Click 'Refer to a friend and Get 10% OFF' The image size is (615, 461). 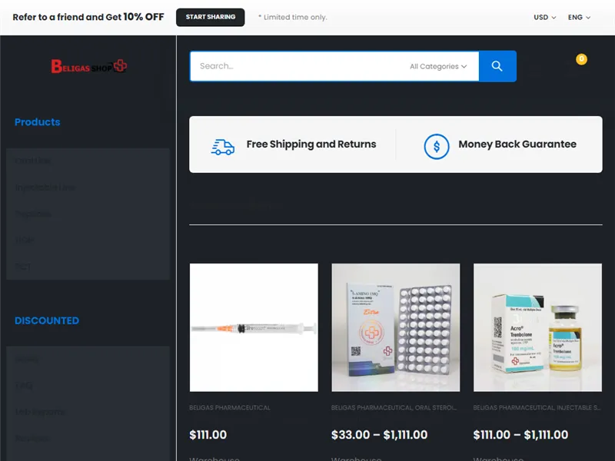point(88,17)
